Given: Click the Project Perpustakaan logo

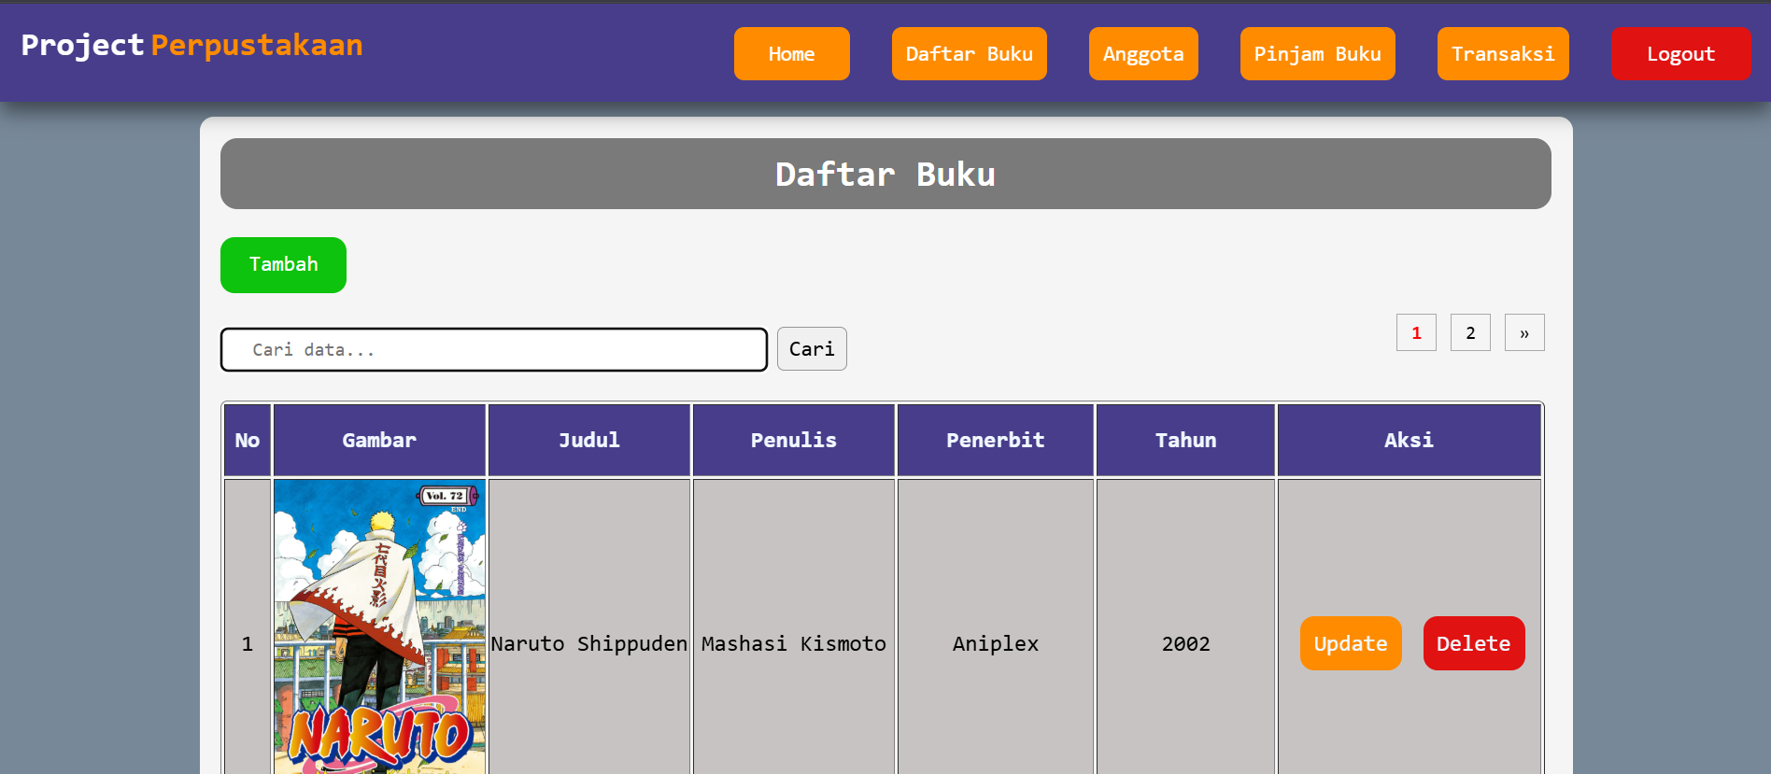Looking at the screenshot, I should 191,45.
